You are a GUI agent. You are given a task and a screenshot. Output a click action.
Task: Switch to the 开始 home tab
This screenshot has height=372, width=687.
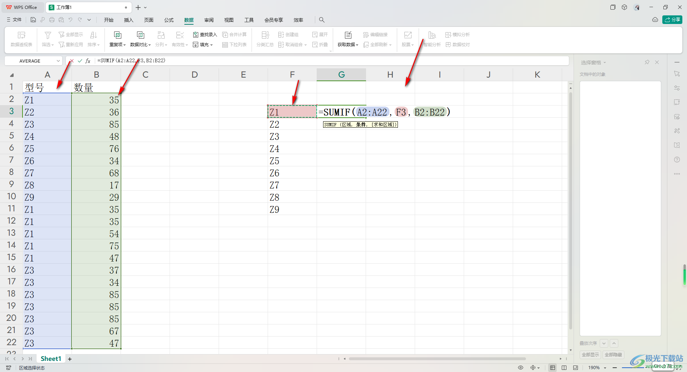(109, 20)
